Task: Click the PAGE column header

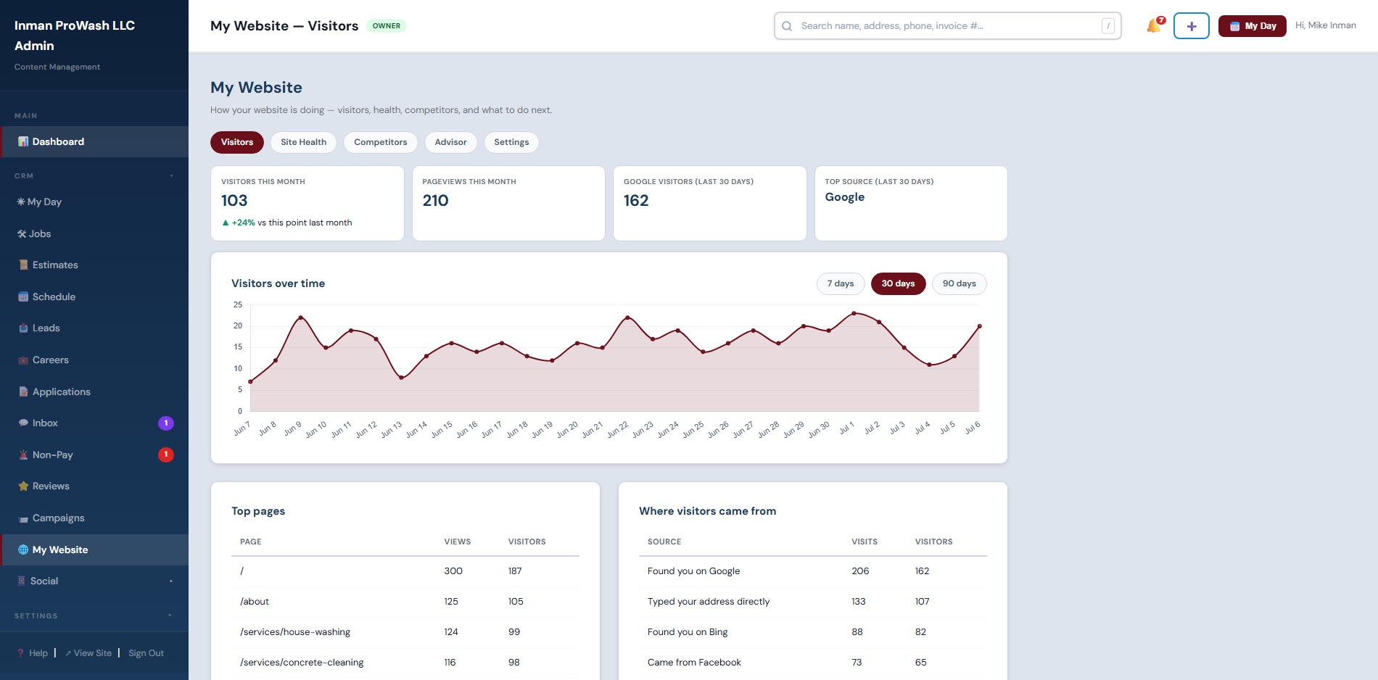Action: tap(251, 542)
